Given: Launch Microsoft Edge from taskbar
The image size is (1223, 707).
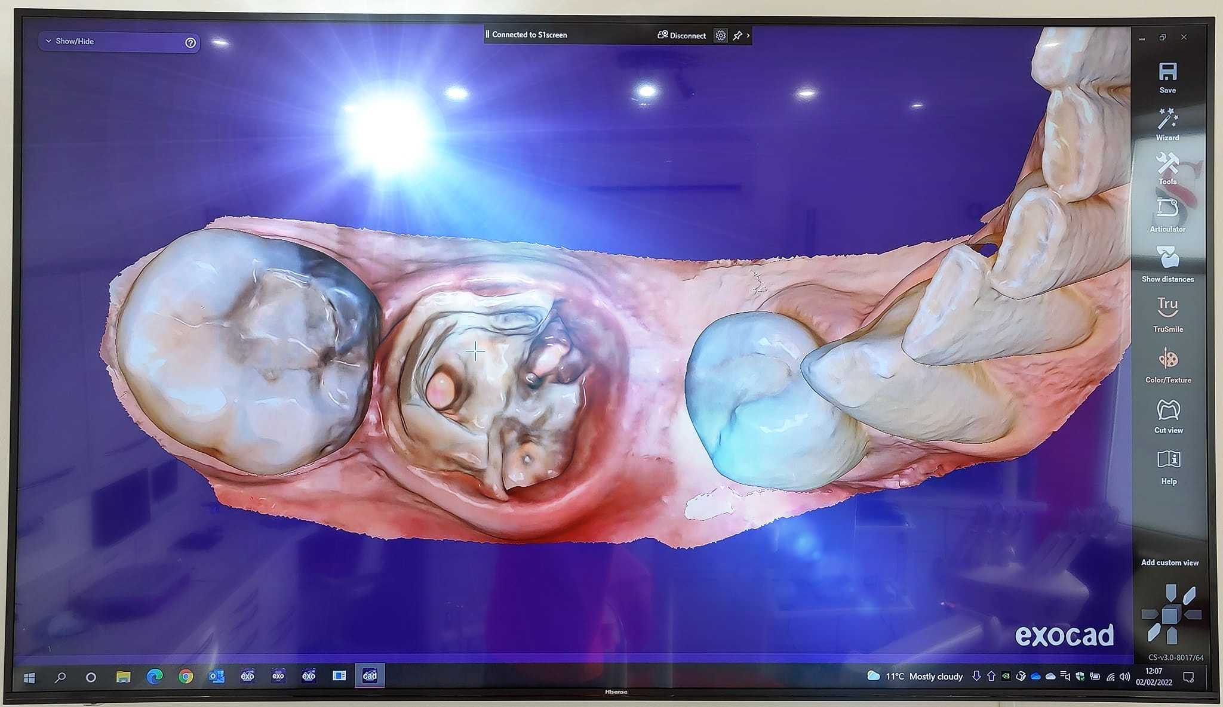Looking at the screenshot, I should click(155, 677).
